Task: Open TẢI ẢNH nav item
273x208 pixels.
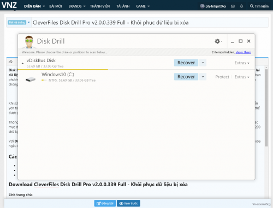Action: (123, 7)
